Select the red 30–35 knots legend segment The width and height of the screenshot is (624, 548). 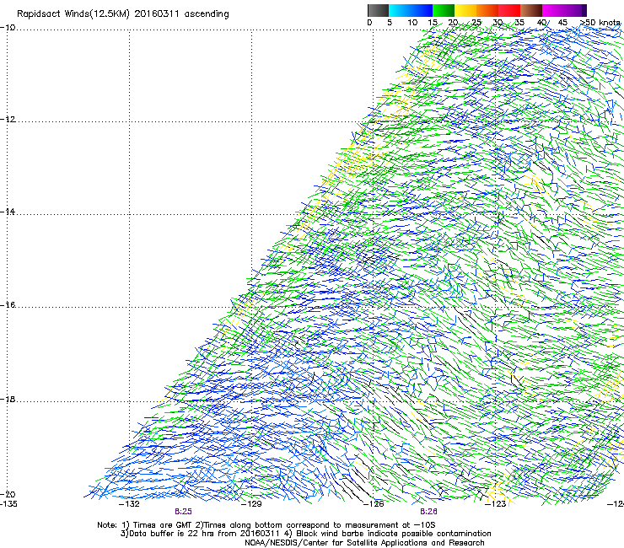(x=509, y=10)
